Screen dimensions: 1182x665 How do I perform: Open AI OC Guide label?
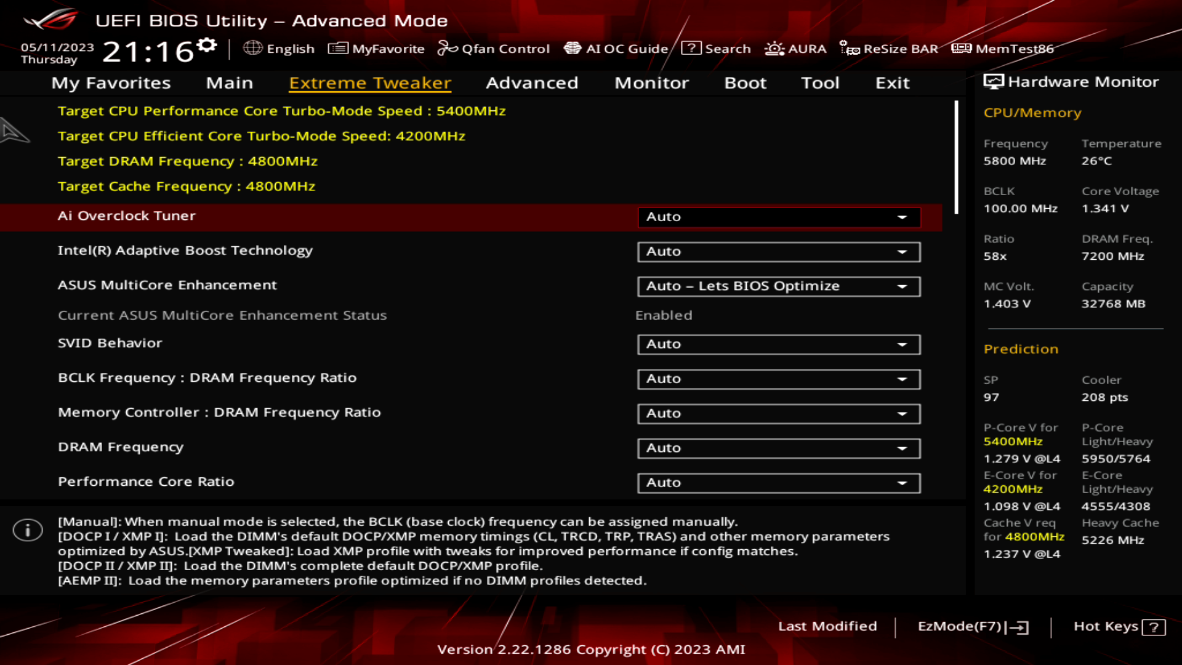(x=627, y=49)
